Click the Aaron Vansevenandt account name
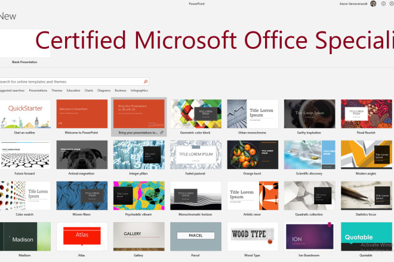The width and height of the screenshot is (394, 262). (x=353, y=4)
